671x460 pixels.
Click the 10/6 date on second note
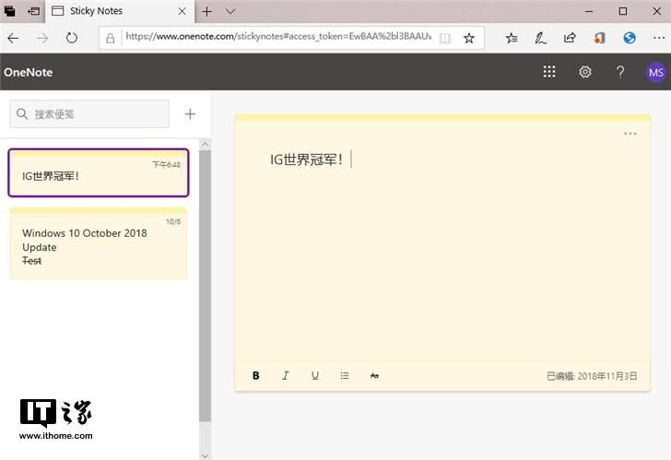click(x=173, y=221)
